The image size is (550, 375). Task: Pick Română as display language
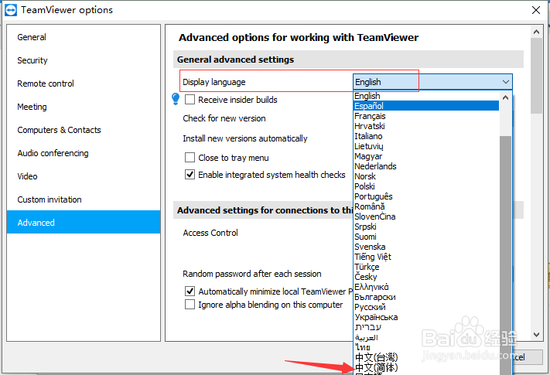425,206
